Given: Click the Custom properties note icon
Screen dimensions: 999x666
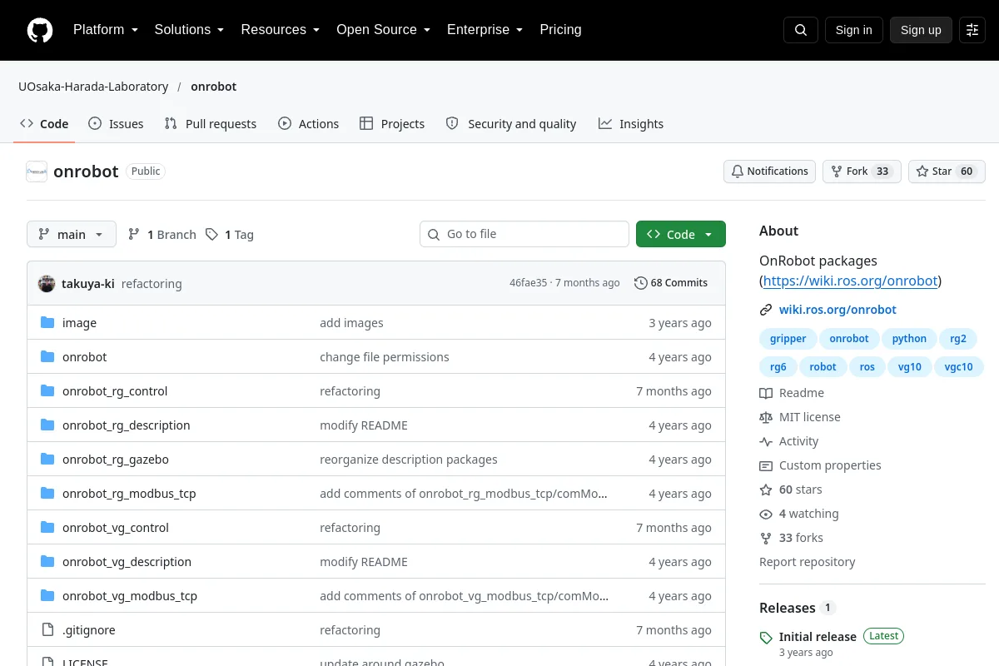Looking at the screenshot, I should (766, 465).
